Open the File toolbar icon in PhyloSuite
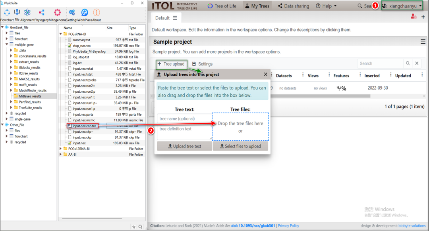The image size is (429, 231). pos(17,12)
